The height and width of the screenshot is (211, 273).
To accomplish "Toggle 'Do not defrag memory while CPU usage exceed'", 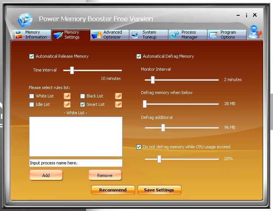I will click(139, 147).
